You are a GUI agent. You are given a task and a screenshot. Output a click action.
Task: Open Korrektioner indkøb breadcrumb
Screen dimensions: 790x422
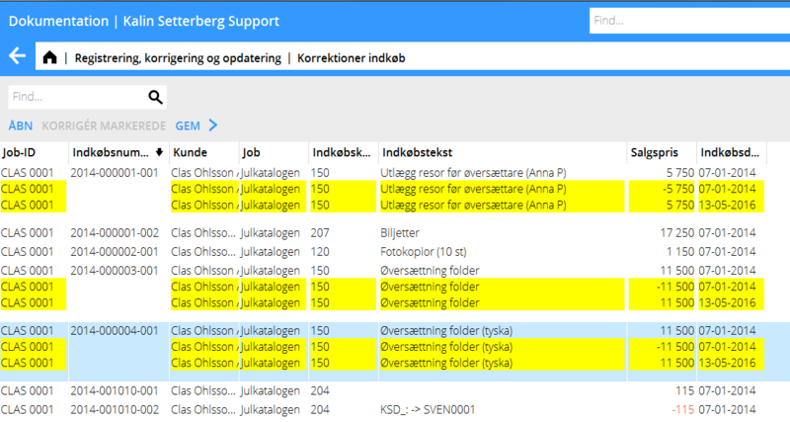352,58
